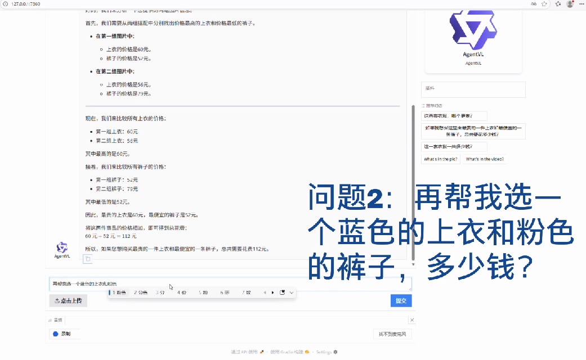Select suggestion "What's in the video?"
586x360 pixels.
pyautogui.click(x=484, y=159)
